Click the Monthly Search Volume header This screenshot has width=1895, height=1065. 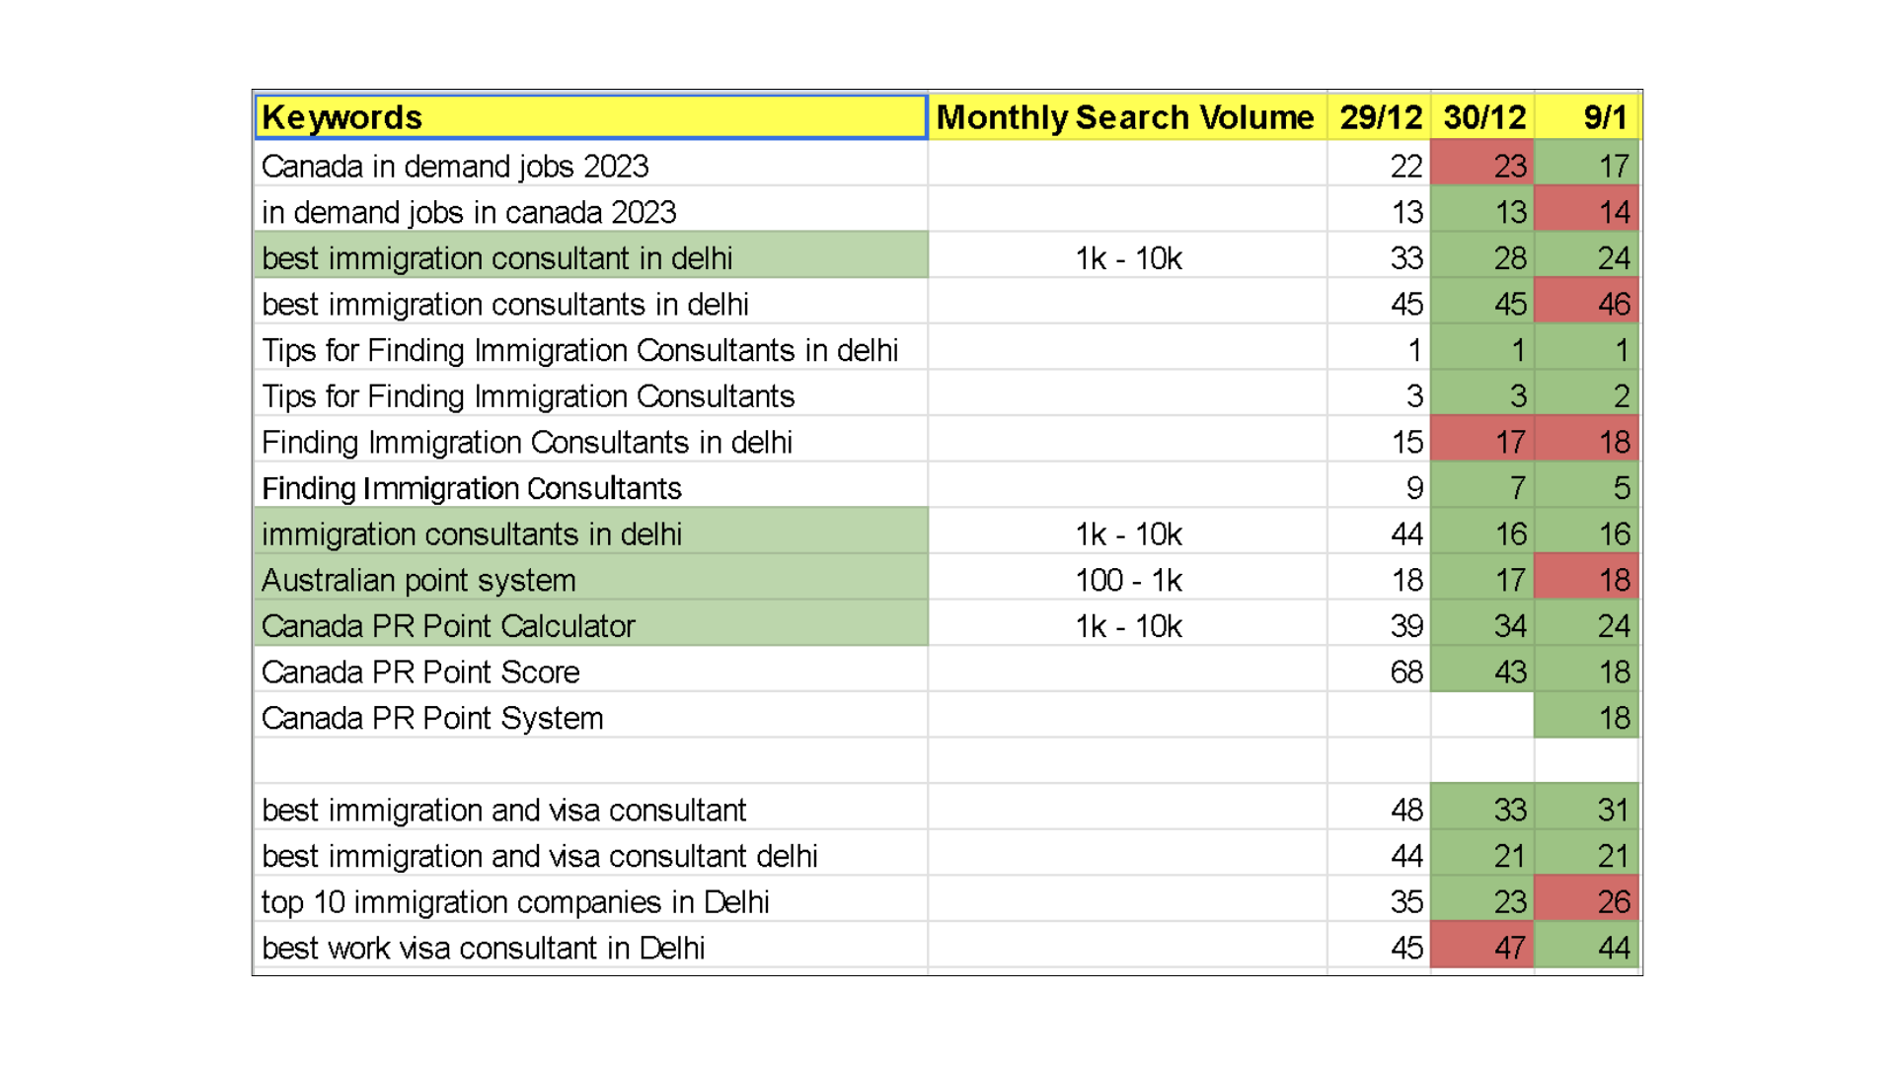tap(1125, 117)
